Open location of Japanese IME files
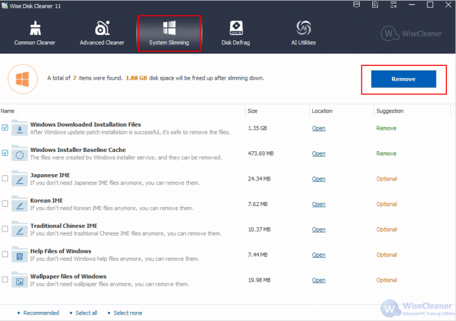 coord(319,179)
